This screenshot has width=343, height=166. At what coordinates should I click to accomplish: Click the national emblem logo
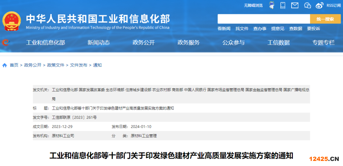(12, 21)
